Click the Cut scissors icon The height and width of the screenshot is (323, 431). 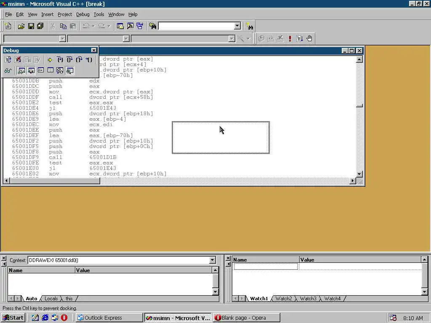[x=53, y=26]
